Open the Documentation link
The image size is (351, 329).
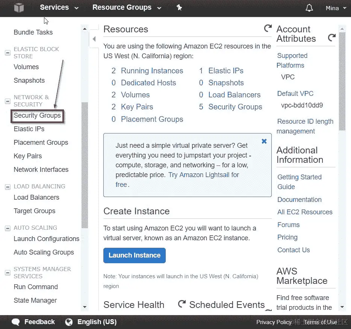[x=299, y=200]
